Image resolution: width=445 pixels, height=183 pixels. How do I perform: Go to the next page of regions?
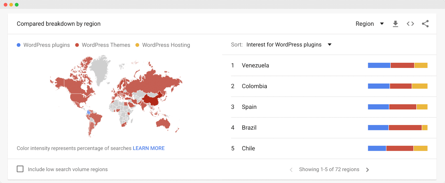point(367,170)
